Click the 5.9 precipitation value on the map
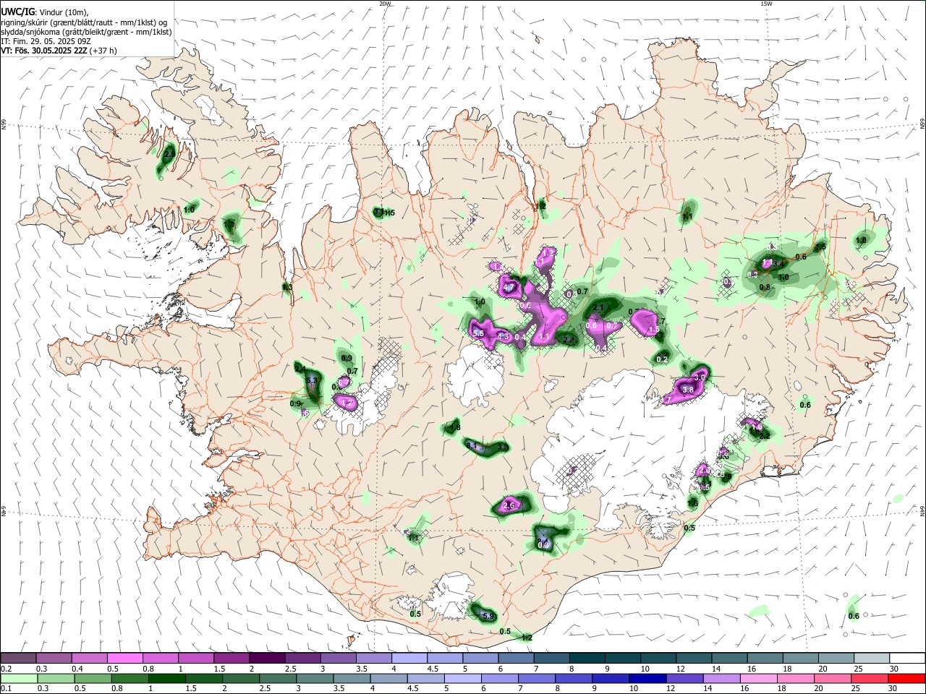The height and width of the screenshot is (694, 926). pyautogui.click(x=488, y=616)
